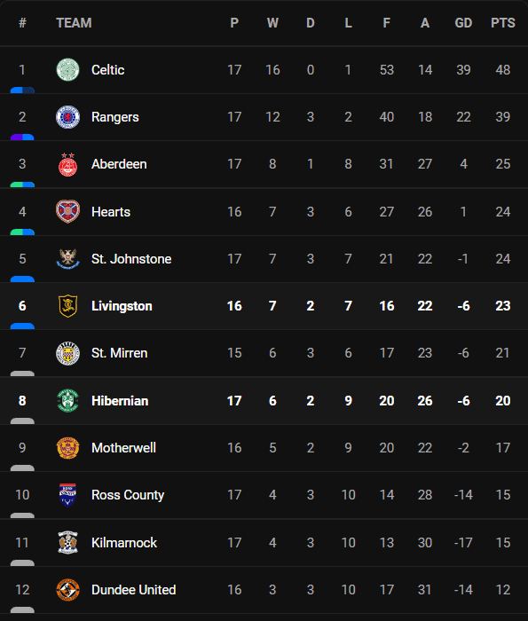Click the Motherwell club crest

(67, 447)
